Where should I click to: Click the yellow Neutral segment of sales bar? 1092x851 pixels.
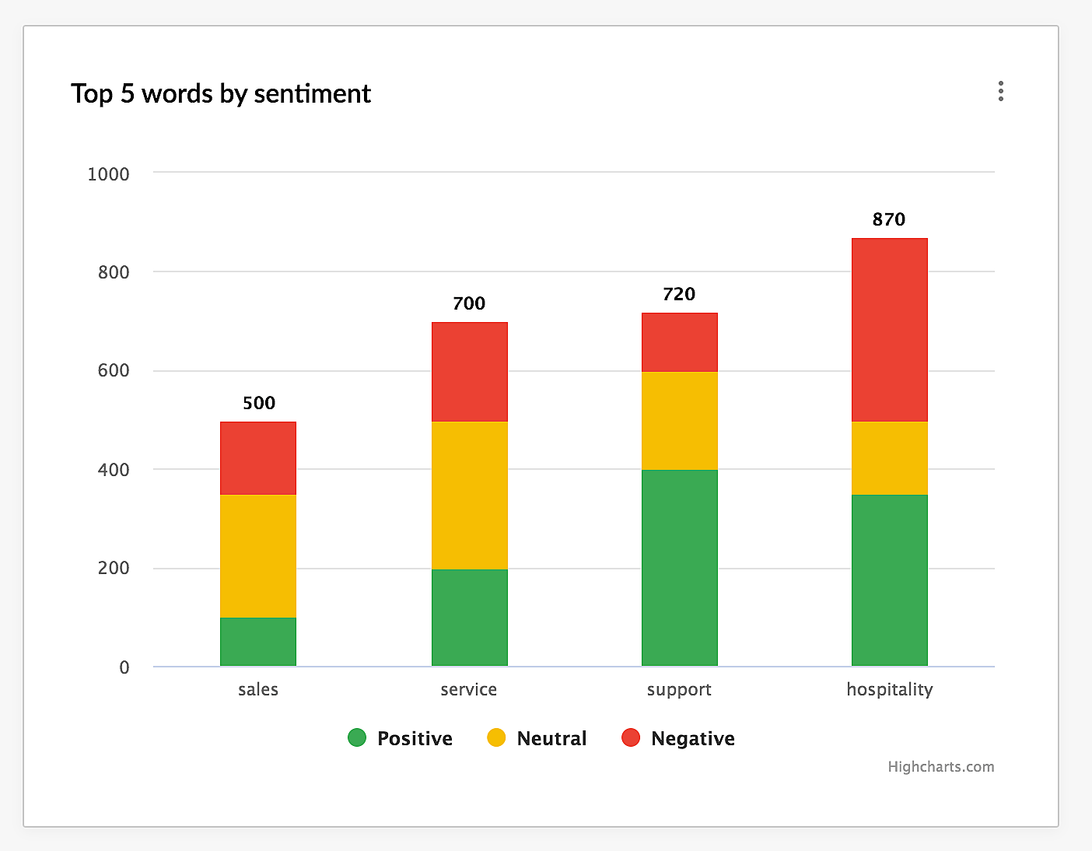[x=258, y=555]
